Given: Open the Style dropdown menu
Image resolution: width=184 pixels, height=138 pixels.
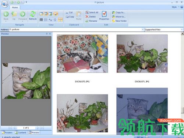Looking at the screenshot, I should point(175,7).
